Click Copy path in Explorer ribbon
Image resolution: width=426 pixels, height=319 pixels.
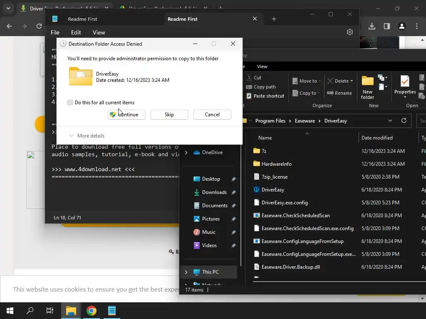pos(261,87)
